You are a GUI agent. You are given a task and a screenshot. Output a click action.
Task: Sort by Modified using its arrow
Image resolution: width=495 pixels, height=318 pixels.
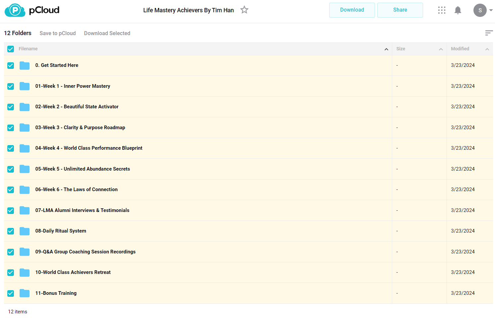[x=487, y=49]
